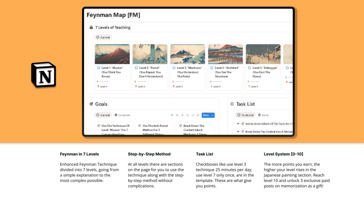
Task: Click the medal icon on Level 2 "Parrot" card
Action: tap(136, 86)
